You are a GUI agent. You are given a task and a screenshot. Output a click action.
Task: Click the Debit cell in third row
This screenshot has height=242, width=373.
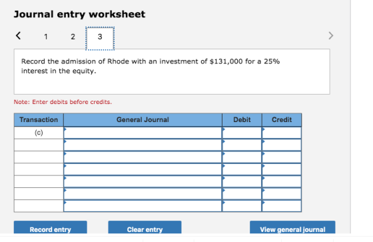[x=242, y=157]
